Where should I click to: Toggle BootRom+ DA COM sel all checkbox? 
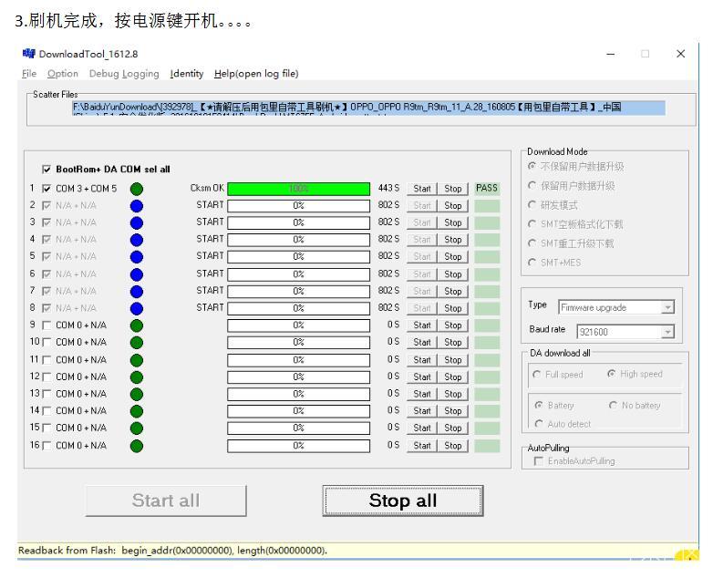[46, 170]
